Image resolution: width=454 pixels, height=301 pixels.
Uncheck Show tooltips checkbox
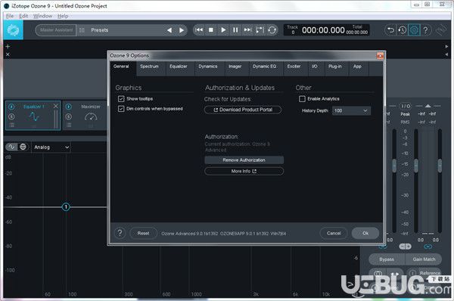click(121, 99)
